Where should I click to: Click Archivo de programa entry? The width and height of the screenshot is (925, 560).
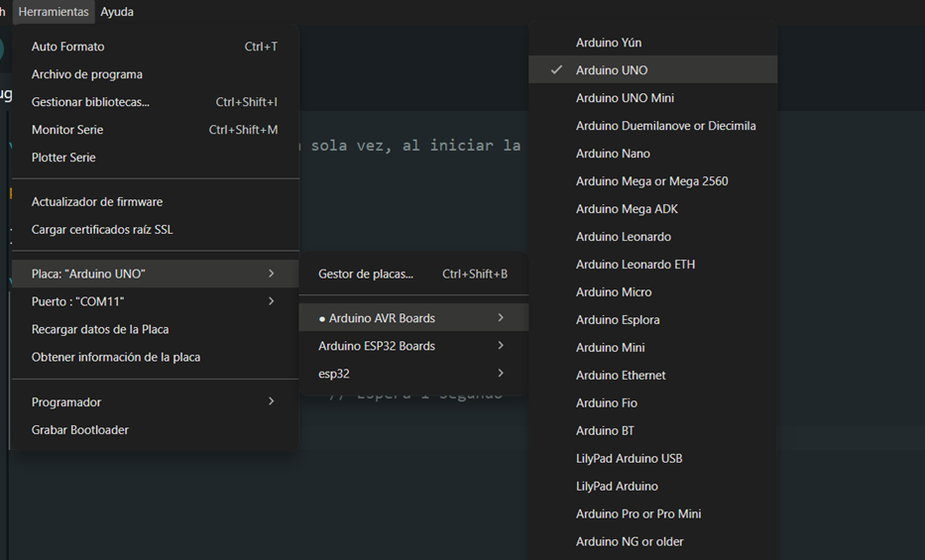[x=155, y=74]
